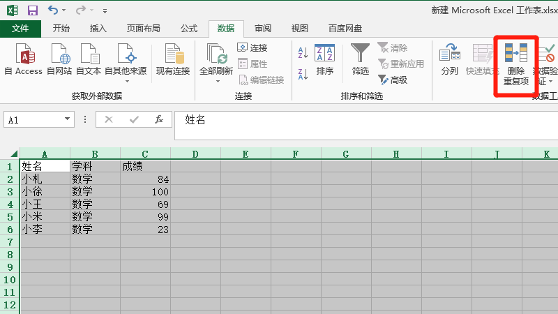The height and width of the screenshot is (314, 558).
Task: Click the 连接 button in the ribbon
Action: click(x=252, y=47)
